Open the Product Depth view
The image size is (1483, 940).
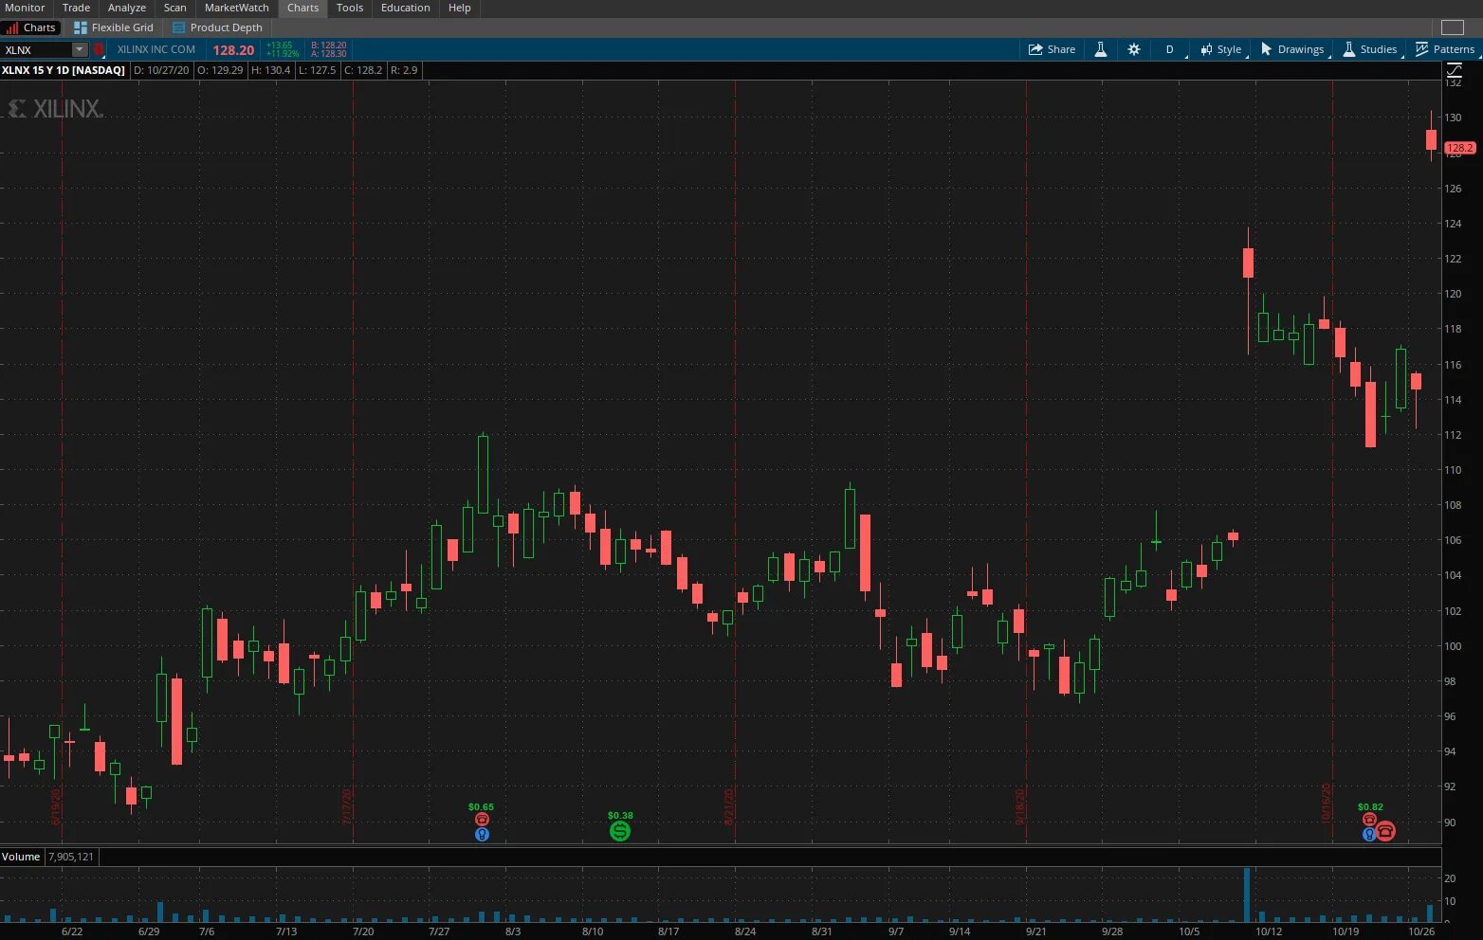[x=218, y=27]
